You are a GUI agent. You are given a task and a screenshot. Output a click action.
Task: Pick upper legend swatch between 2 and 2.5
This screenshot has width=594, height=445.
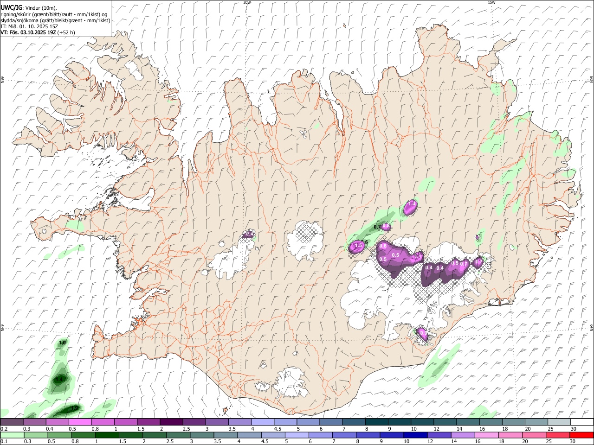click(x=171, y=422)
